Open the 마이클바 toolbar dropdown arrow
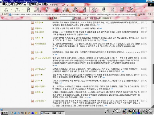This screenshot has height=115, width=154. (59, 18)
